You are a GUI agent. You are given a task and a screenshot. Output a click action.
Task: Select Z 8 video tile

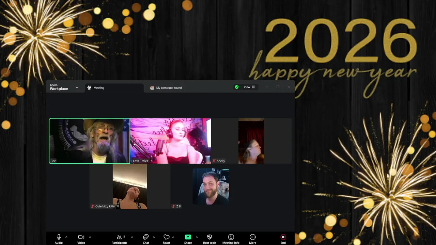point(211,186)
